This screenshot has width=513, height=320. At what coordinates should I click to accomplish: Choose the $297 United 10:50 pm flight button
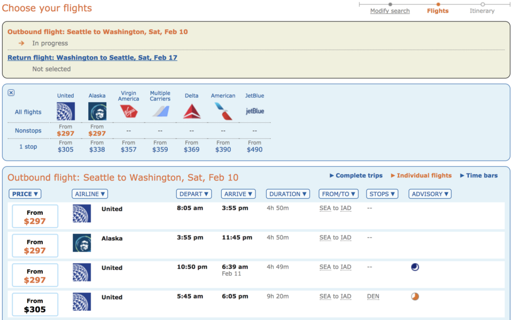click(35, 275)
